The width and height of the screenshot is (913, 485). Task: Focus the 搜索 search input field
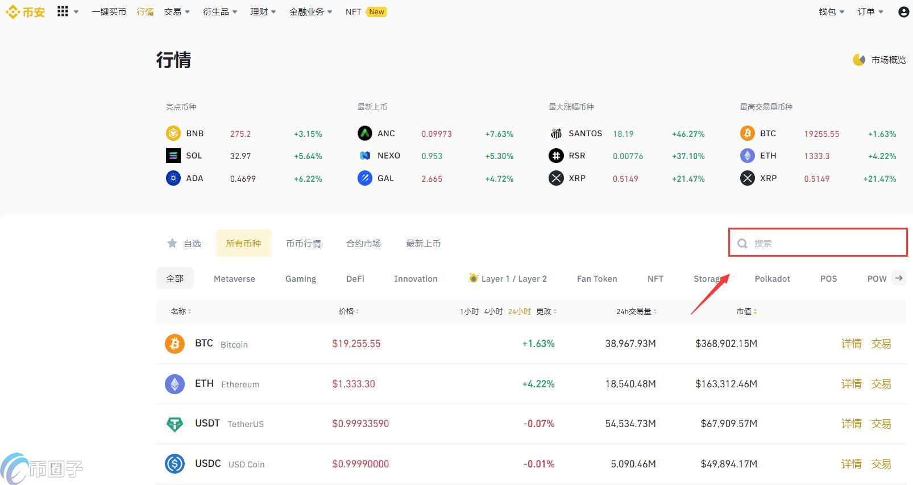click(818, 243)
